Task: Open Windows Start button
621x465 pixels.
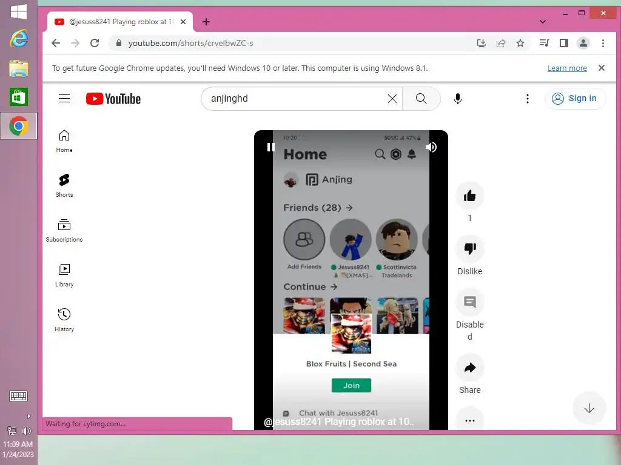Action: pos(19,12)
